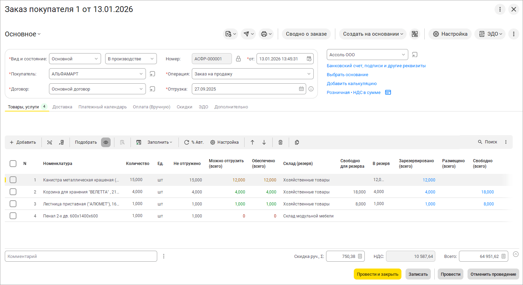Click the Добавить калькуляцию link
The image size is (523, 285).
point(351,83)
